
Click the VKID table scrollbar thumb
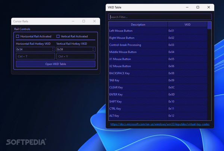coord(209,25)
